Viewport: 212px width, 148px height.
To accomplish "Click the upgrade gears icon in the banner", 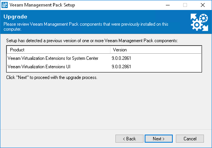I will [199, 22].
